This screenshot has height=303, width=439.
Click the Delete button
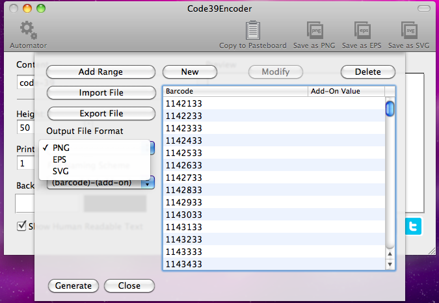pos(368,72)
